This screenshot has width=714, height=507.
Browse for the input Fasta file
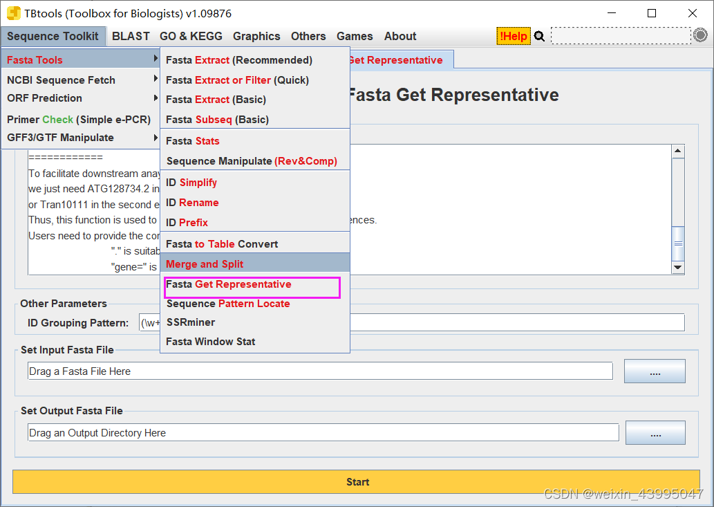(655, 371)
